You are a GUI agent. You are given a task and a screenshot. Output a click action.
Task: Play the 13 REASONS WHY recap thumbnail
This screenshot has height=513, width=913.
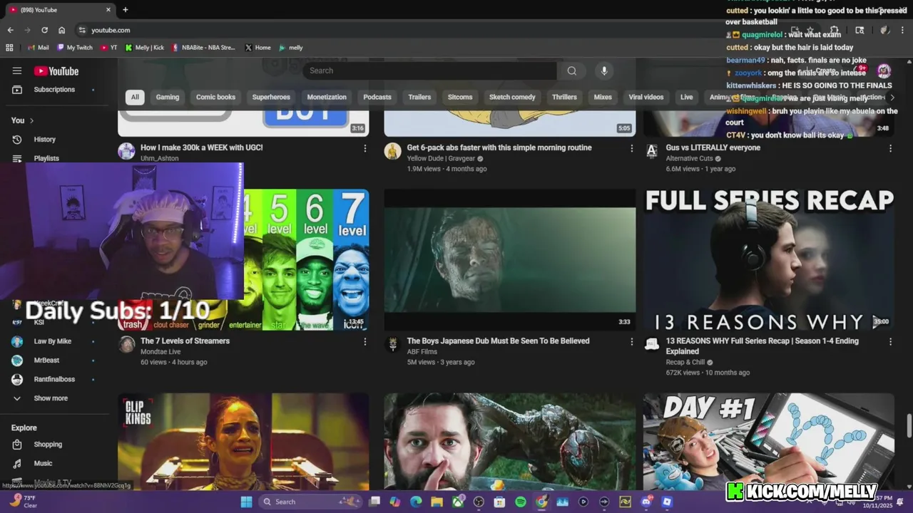769,259
